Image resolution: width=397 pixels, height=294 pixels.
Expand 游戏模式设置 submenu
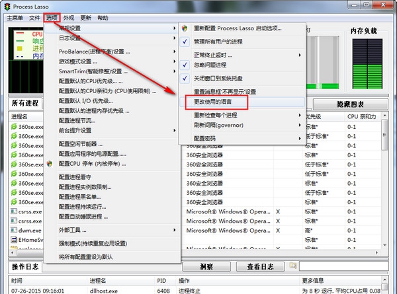coord(175,61)
